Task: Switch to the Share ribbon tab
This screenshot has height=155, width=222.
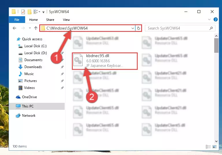Action: (x=50, y=20)
